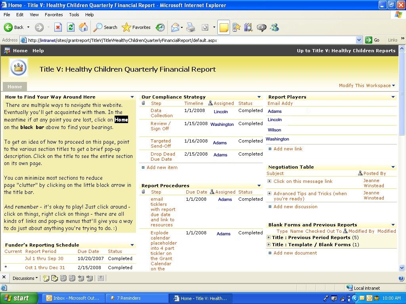
Task: Click Add new item in Compliance Strategy
Action: (x=162, y=167)
